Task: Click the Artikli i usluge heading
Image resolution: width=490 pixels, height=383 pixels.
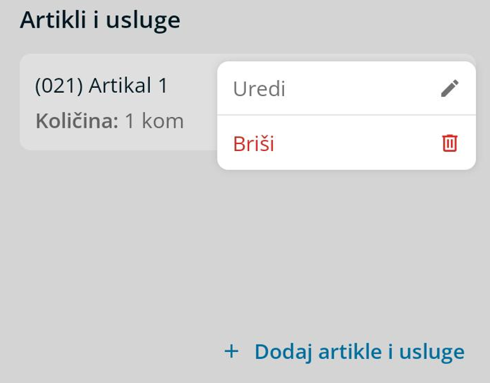Action: [x=100, y=20]
